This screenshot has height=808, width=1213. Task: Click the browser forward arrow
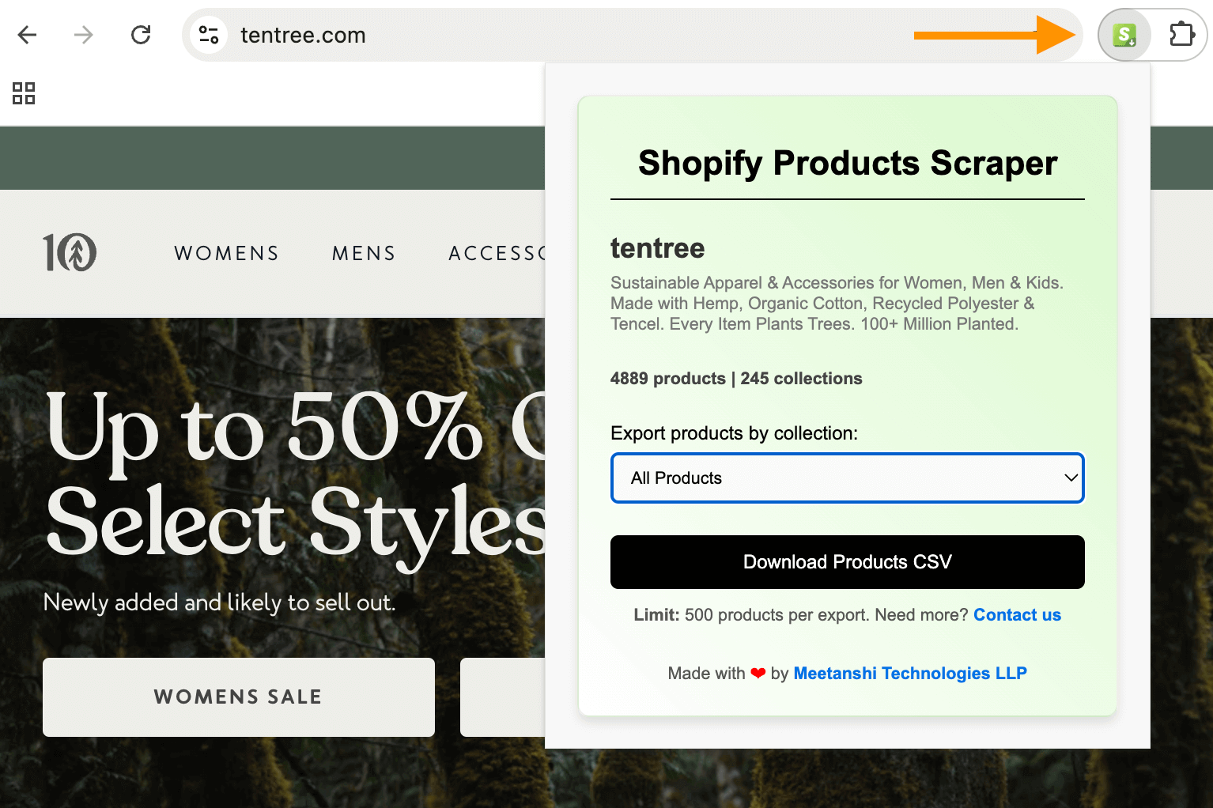pos(84,35)
